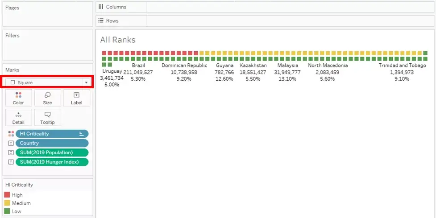The height and width of the screenshot is (218, 436).
Task: Click label icon beside Country pill
Action: tap(11, 143)
